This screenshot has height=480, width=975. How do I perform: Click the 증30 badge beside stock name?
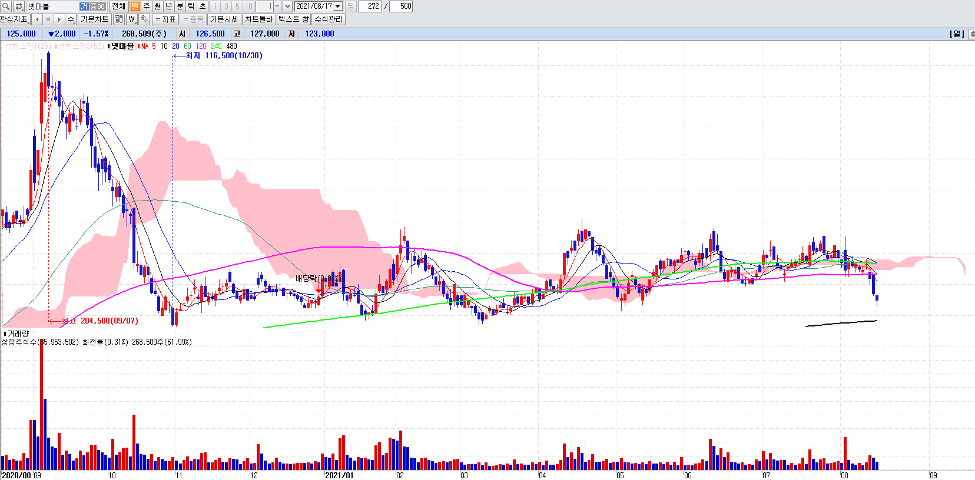[x=97, y=6]
